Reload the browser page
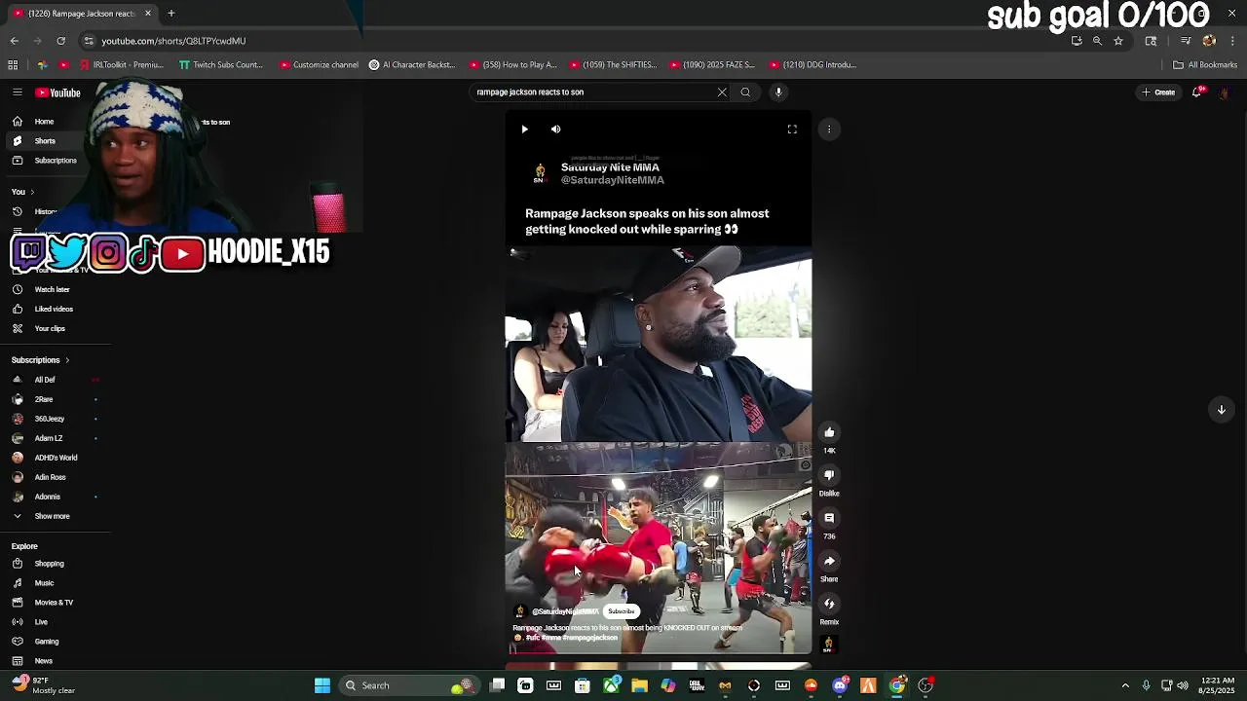1247x701 pixels. (60, 41)
